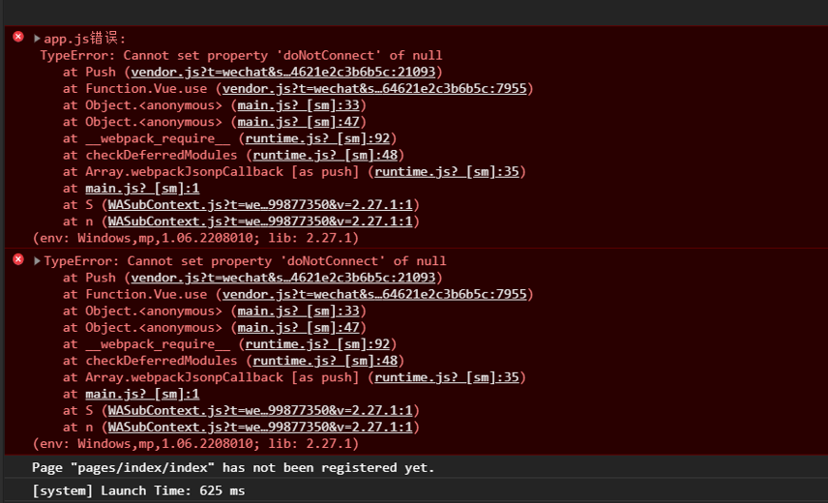Open main.js? [sm]:1 link in second error
828x503 pixels.
click(142, 395)
